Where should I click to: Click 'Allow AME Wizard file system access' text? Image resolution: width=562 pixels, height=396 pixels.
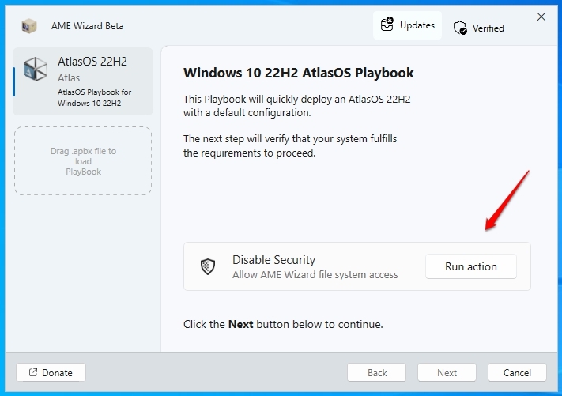(315, 274)
